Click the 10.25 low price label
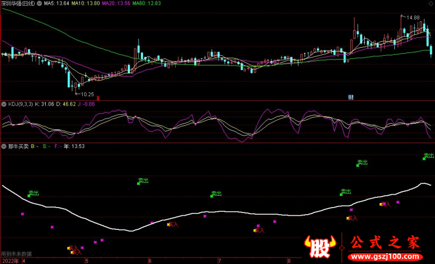Screen dimensions: 435x264 [x=87, y=94]
